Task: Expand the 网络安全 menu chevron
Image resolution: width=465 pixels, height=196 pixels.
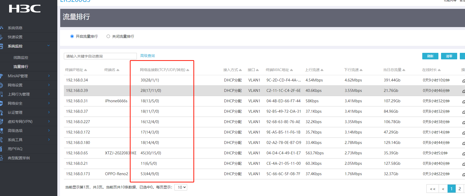Action: point(49,103)
